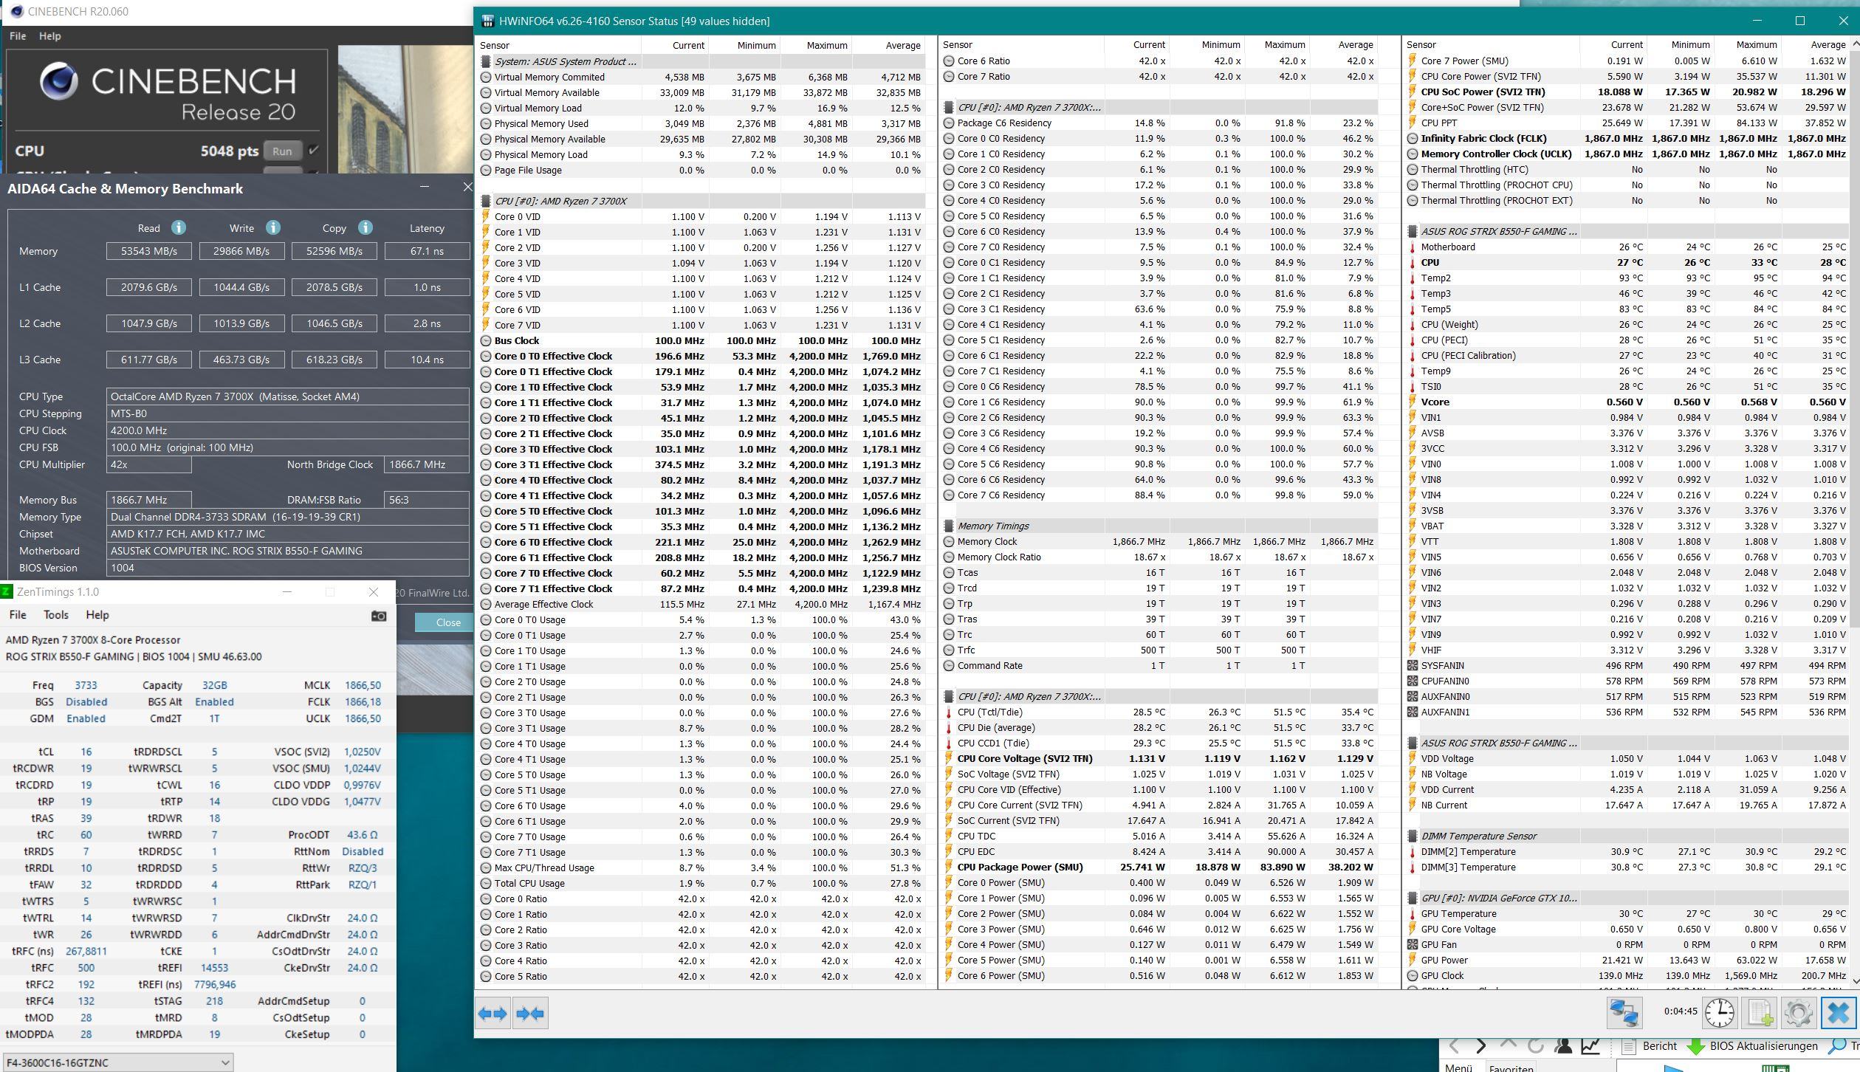
Task: Click scrollbar down arrow in HWiNFO
Action: click(1854, 980)
